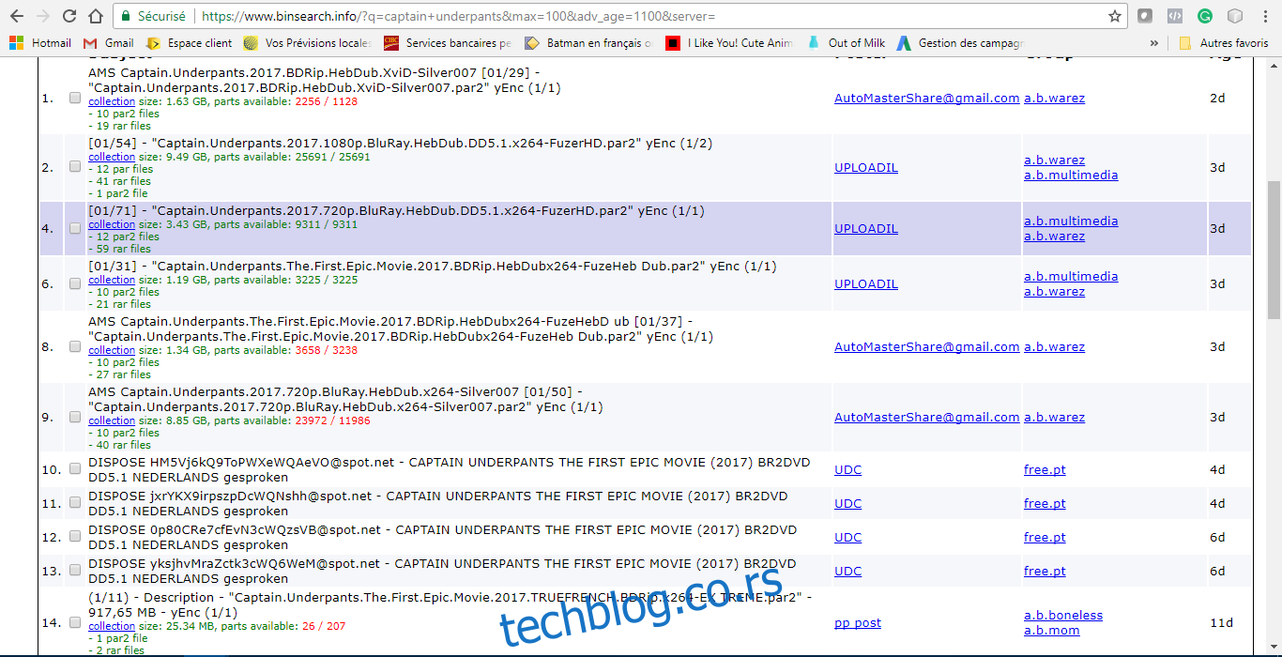Check the box for result 14
1282x657 pixels.
(75, 622)
